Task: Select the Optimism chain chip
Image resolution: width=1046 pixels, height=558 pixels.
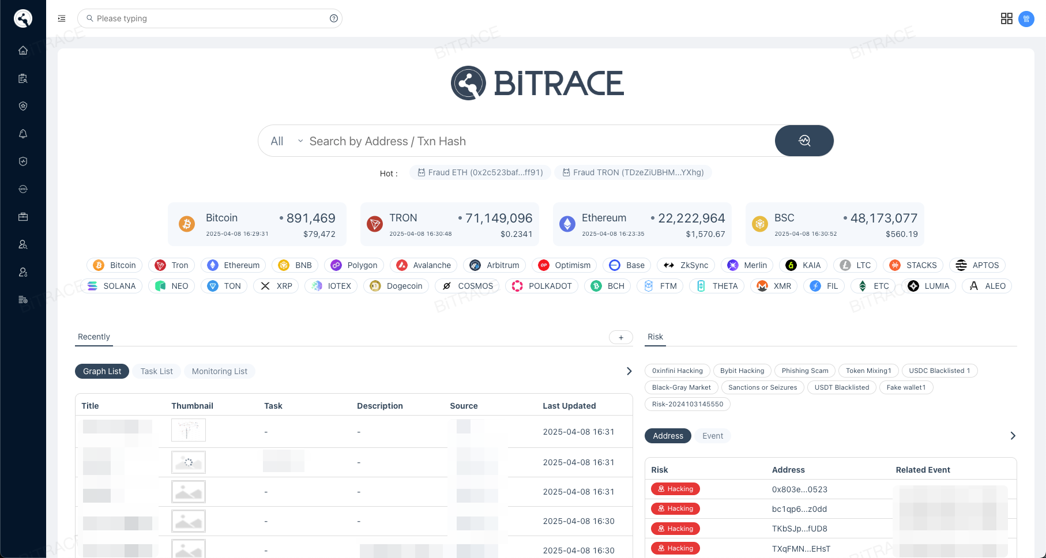Action: pos(564,265)
